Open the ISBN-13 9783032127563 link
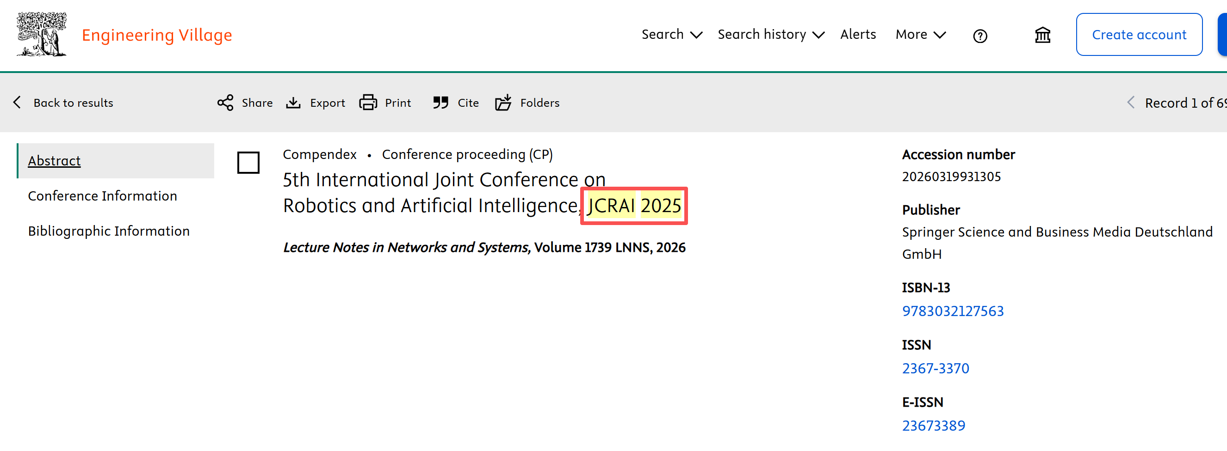The height and width of the screenshot is (451, 1227). coord(953,311)
